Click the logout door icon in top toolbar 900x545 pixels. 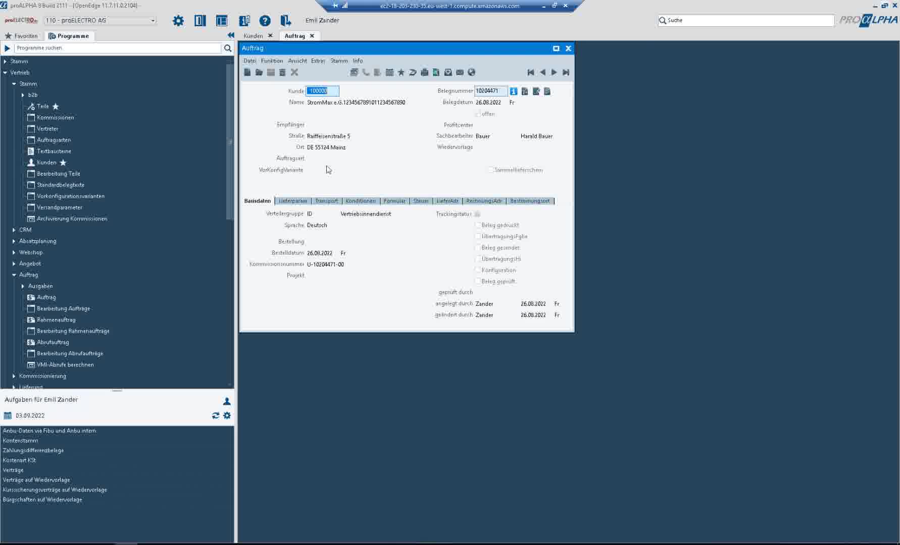[x=286, y=21]
